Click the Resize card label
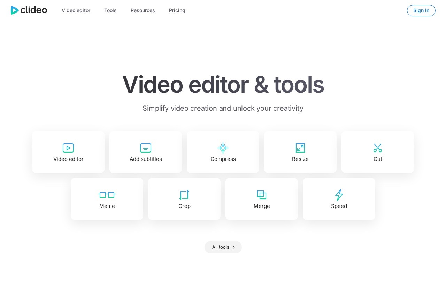Screen dimensions: 446x297 300,159
